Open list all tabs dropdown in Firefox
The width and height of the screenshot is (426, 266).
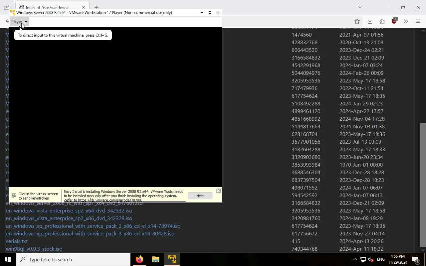coord(360,7)
